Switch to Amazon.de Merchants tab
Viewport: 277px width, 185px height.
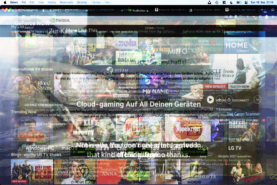pos(170,10)
